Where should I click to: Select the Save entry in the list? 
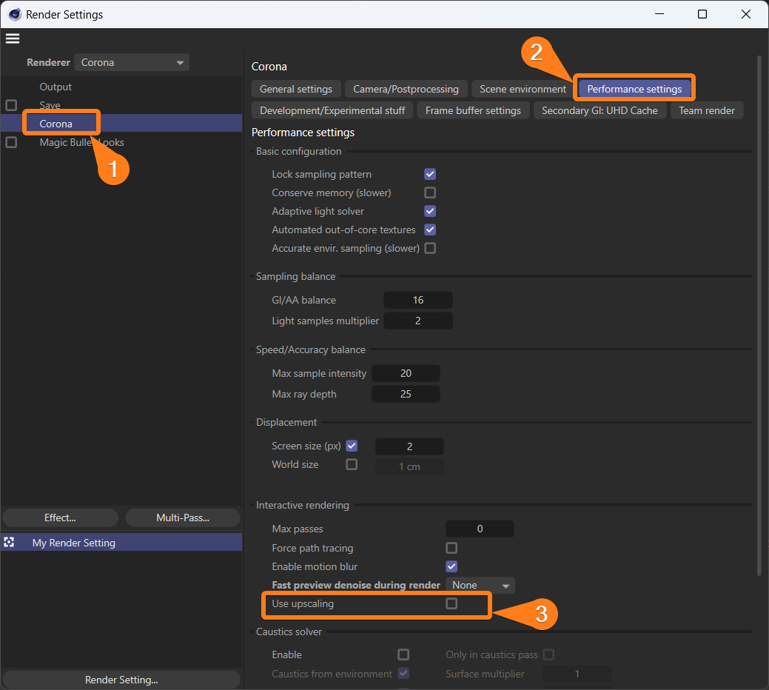tap(50, 105)
